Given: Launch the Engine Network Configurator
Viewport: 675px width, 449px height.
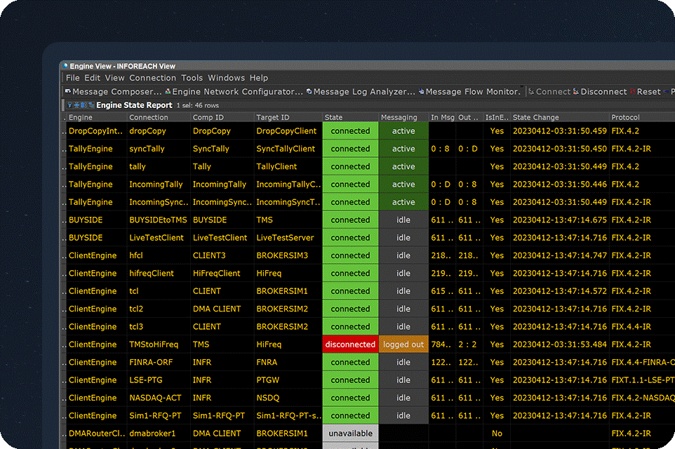Looking at the screenshot, I should (x=234, y=92).
